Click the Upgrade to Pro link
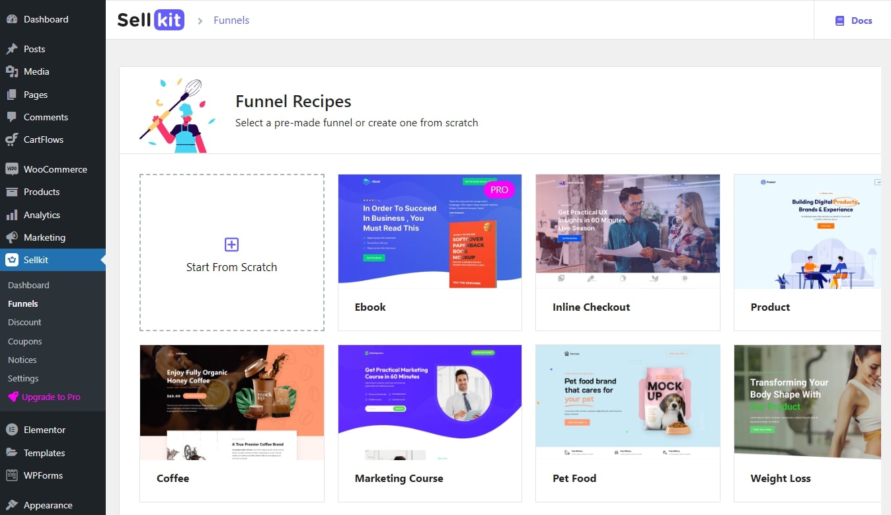Image resolution: width=891 pixels, height=515 pixels. (x=51, y=397)
